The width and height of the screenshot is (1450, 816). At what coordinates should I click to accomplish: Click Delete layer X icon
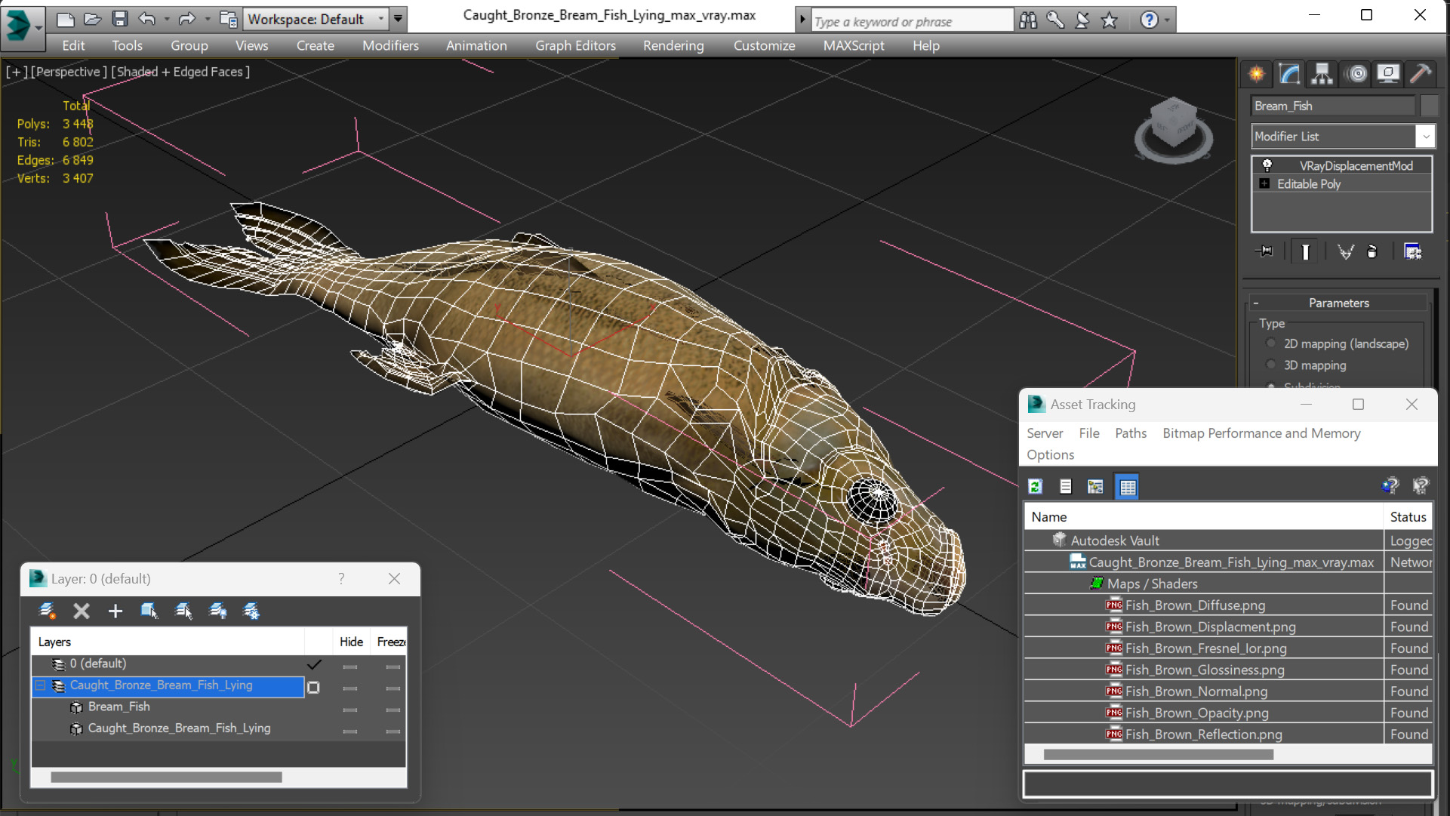82,611
